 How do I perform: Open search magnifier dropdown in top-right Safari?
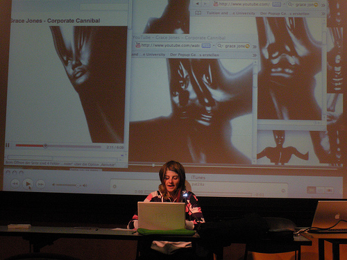click(291, 5)
